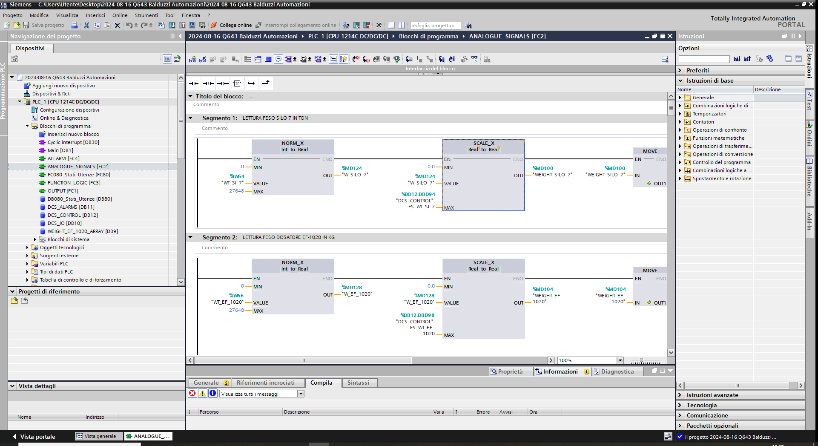Collapse Segmento 1 network

point(190,118)
